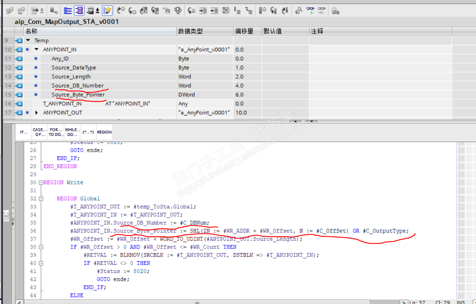Click the glasses monitoring on/off icon
Viewport: 476px width, 304px height.
tap(311, 10)
